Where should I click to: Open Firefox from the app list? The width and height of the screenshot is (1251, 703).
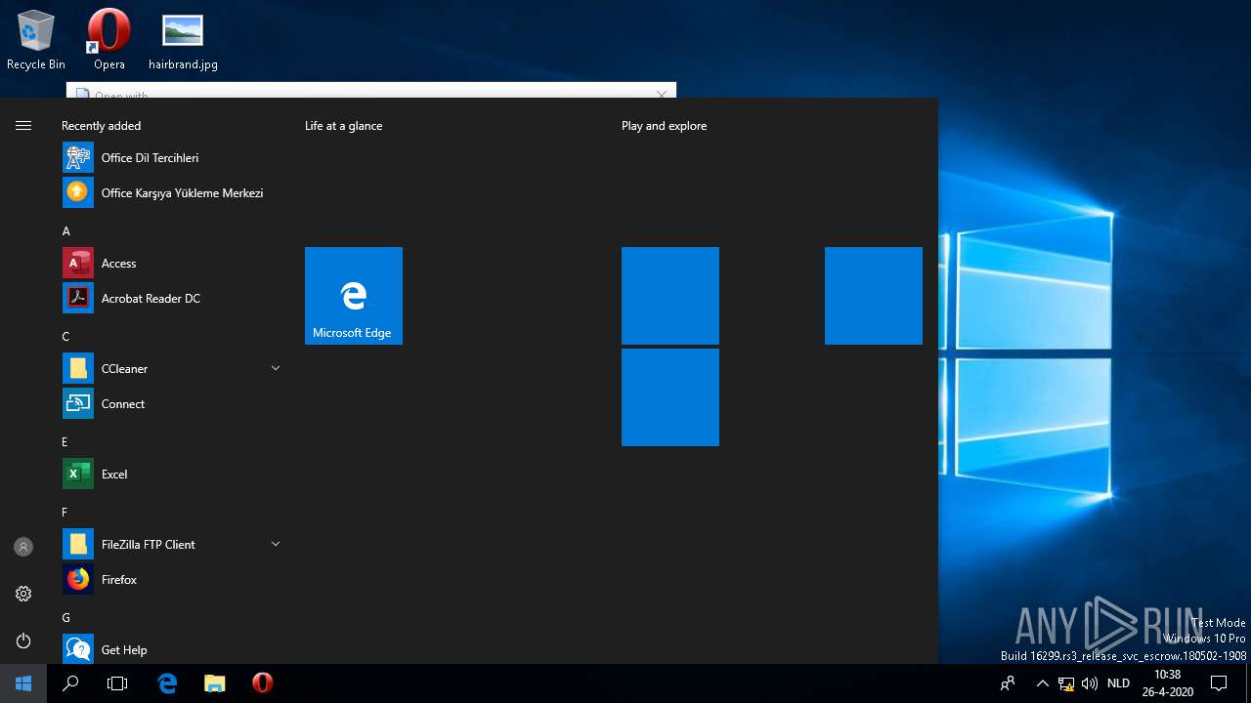pos(172,580)
